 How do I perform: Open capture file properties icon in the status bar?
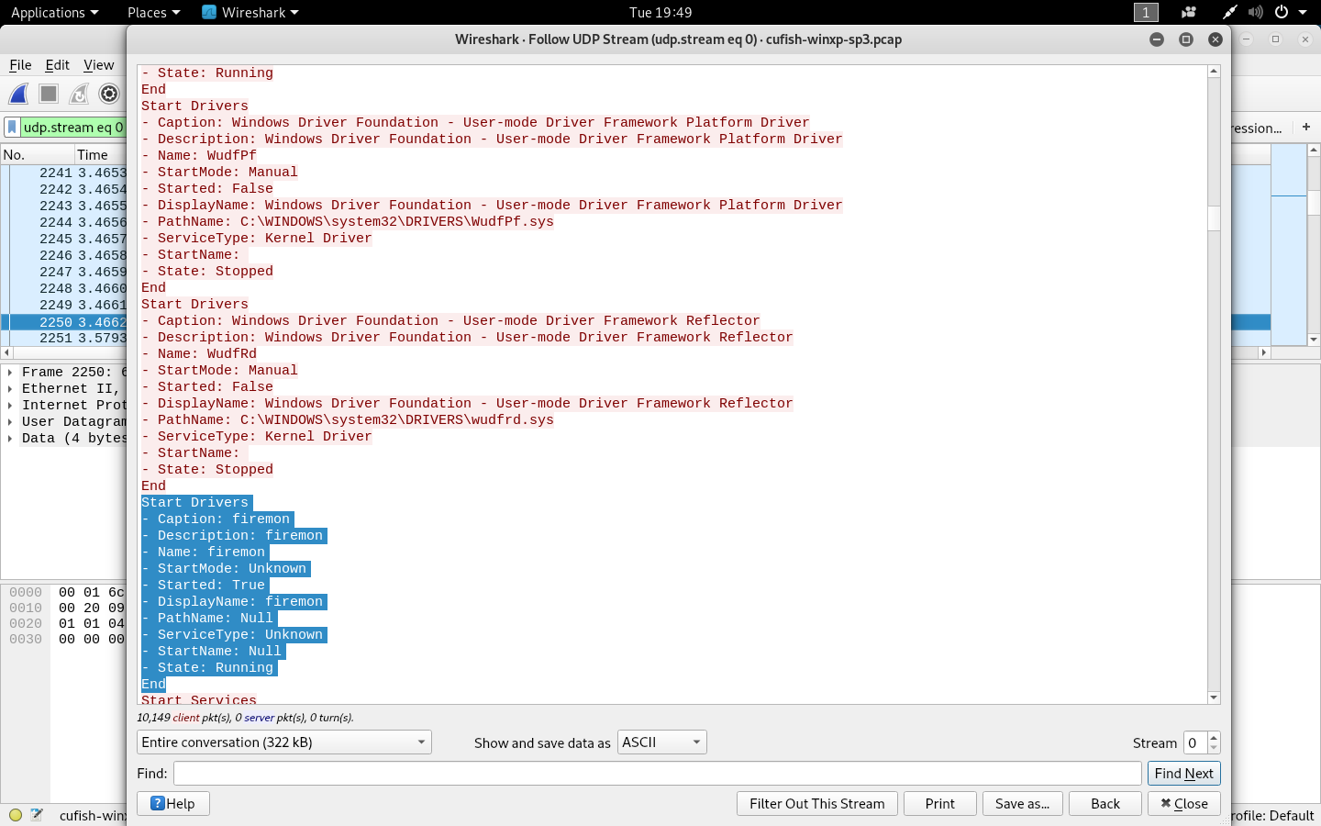37,815
